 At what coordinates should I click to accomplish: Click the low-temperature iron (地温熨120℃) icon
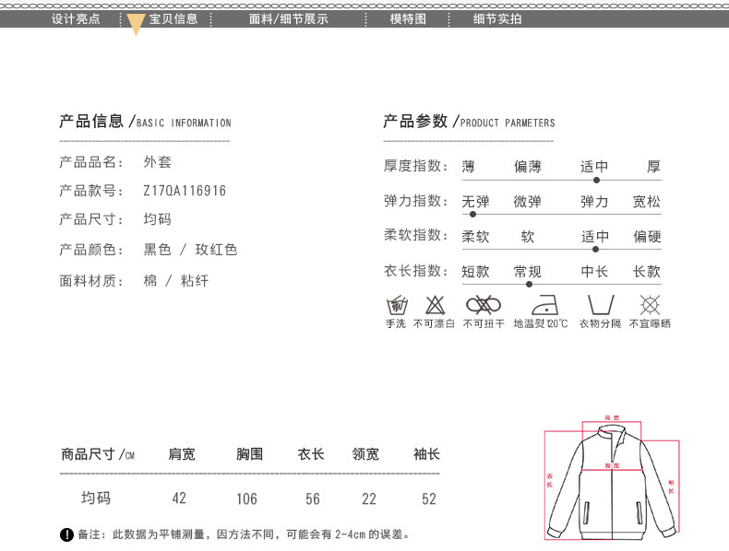point(542,305)
